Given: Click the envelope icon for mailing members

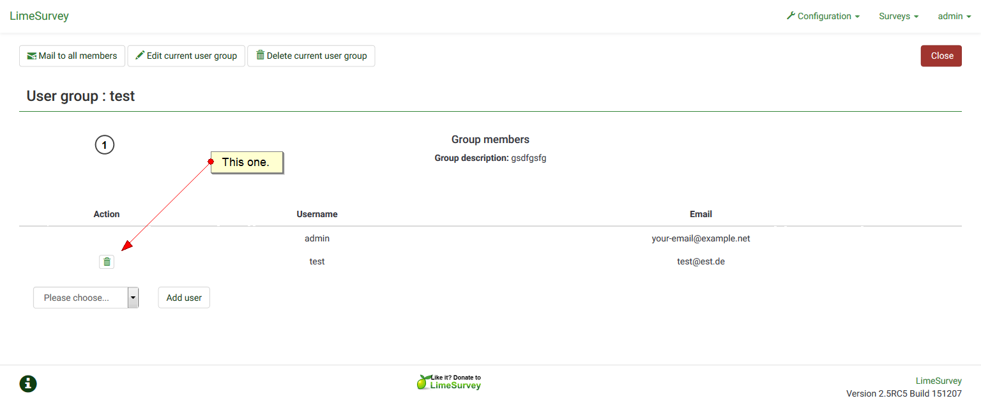Looking at the screenshot, I should tap(31, 56).
